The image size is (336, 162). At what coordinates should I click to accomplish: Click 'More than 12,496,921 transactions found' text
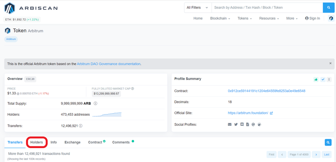click(x=39, y=154)
